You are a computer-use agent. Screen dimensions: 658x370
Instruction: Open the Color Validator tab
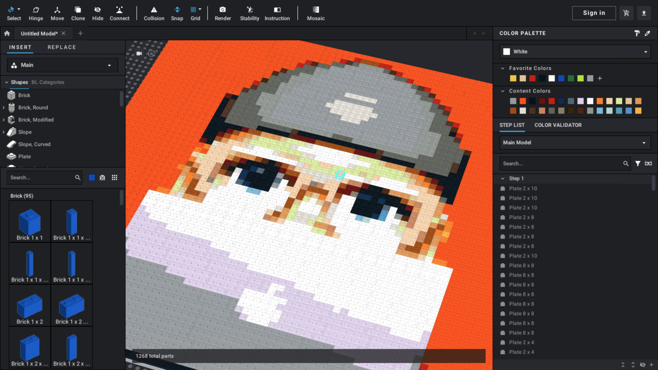tap(558, 125)
